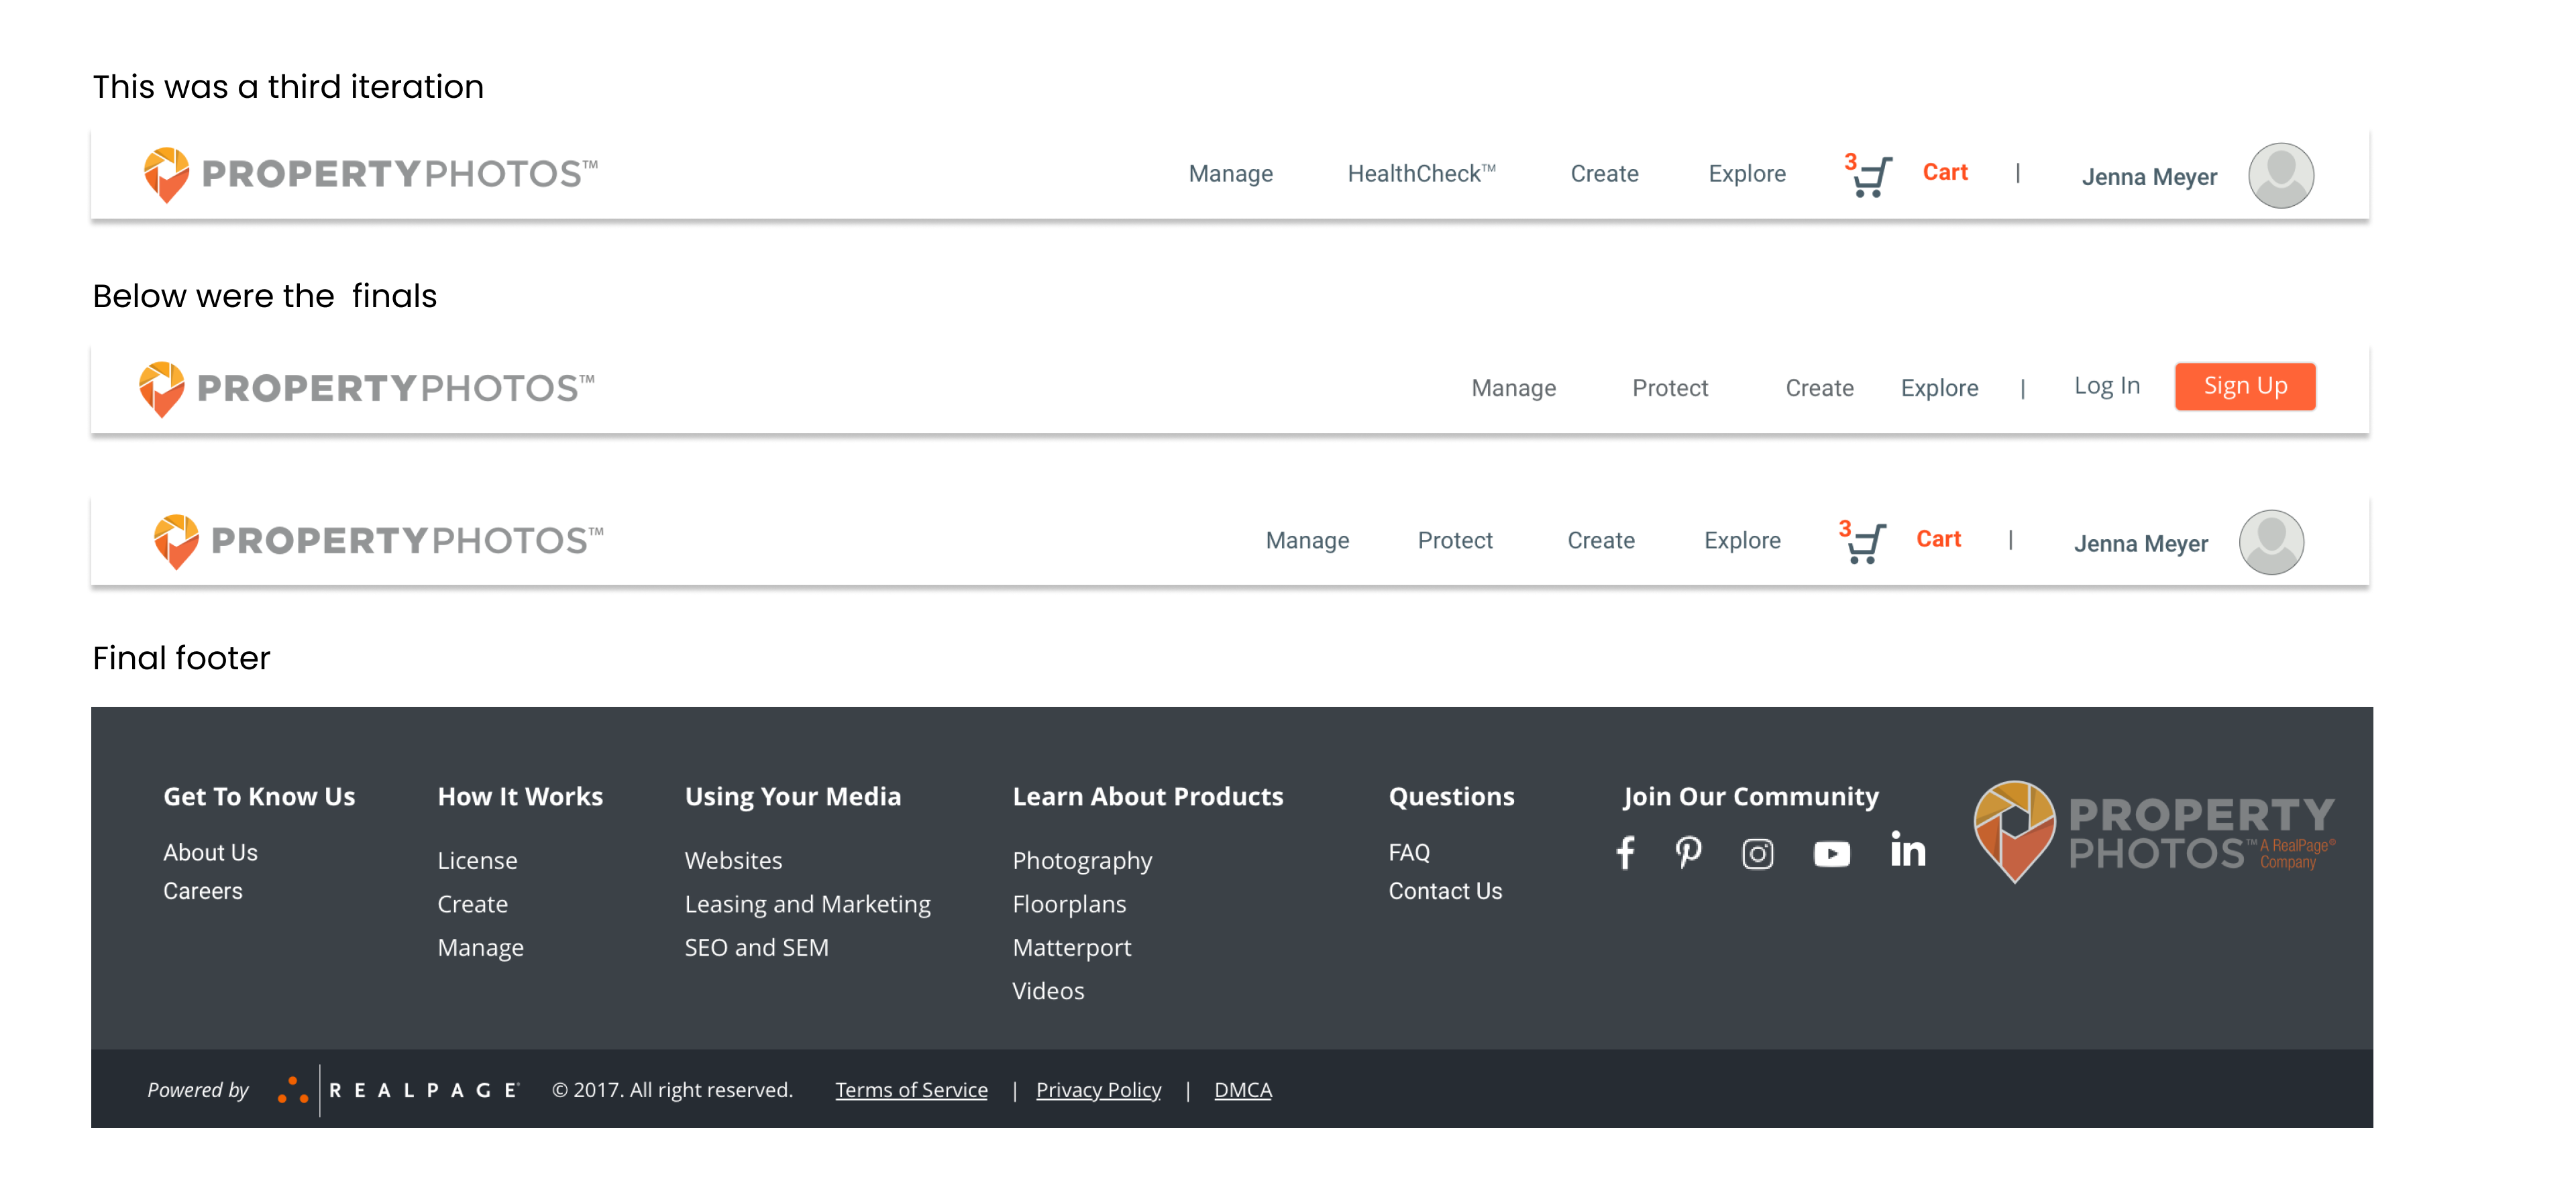2576x1191 pixels.
Task: Open Careers footer link
Action: [x=202, y=891]
